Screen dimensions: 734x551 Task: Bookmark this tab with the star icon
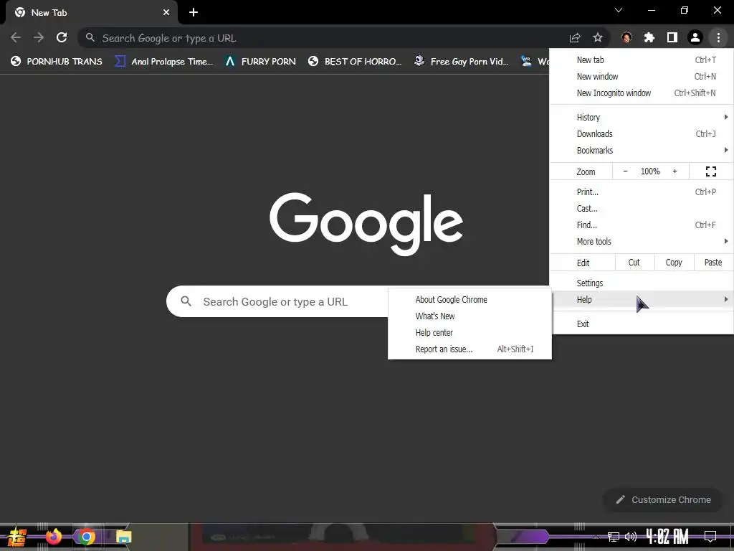(598, 38)
